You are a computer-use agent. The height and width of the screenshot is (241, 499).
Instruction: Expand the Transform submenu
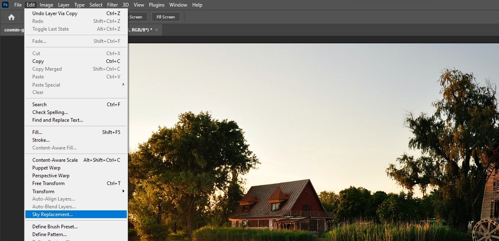76,192
